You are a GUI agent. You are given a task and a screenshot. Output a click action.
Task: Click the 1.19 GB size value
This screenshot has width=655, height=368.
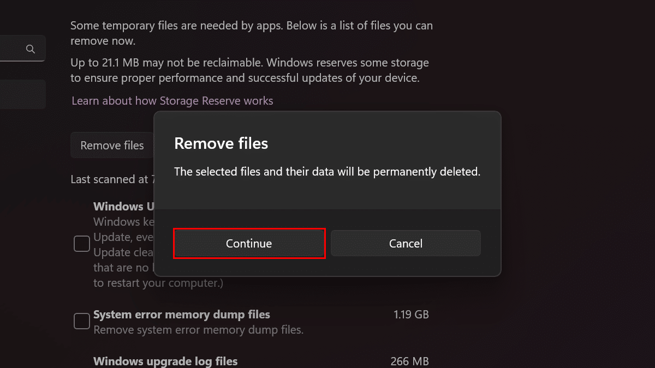click(411, 315)
